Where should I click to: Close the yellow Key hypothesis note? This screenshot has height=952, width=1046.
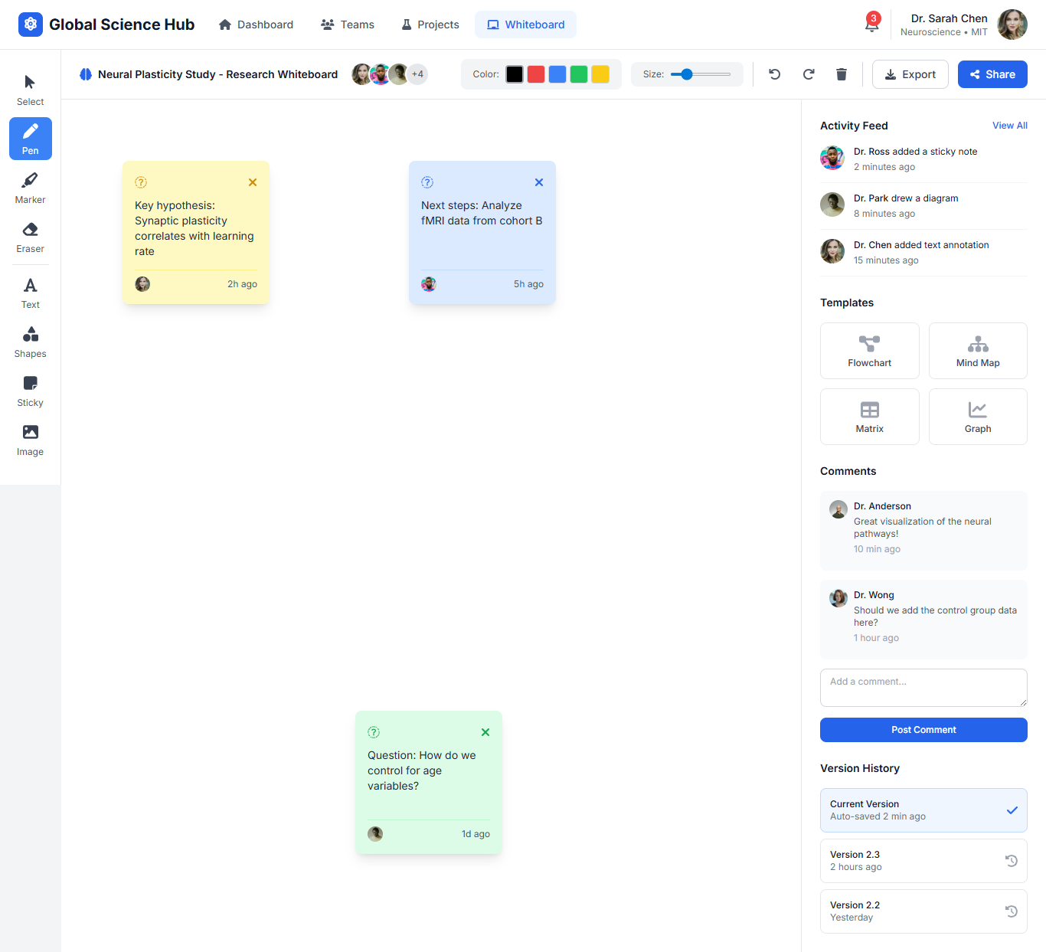[x=253, y=182]
